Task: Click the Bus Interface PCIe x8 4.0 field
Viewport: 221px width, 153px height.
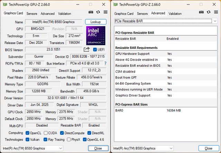Action: point(85,64)
